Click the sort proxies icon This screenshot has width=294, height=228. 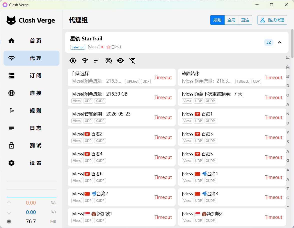[x=97, y=60]
